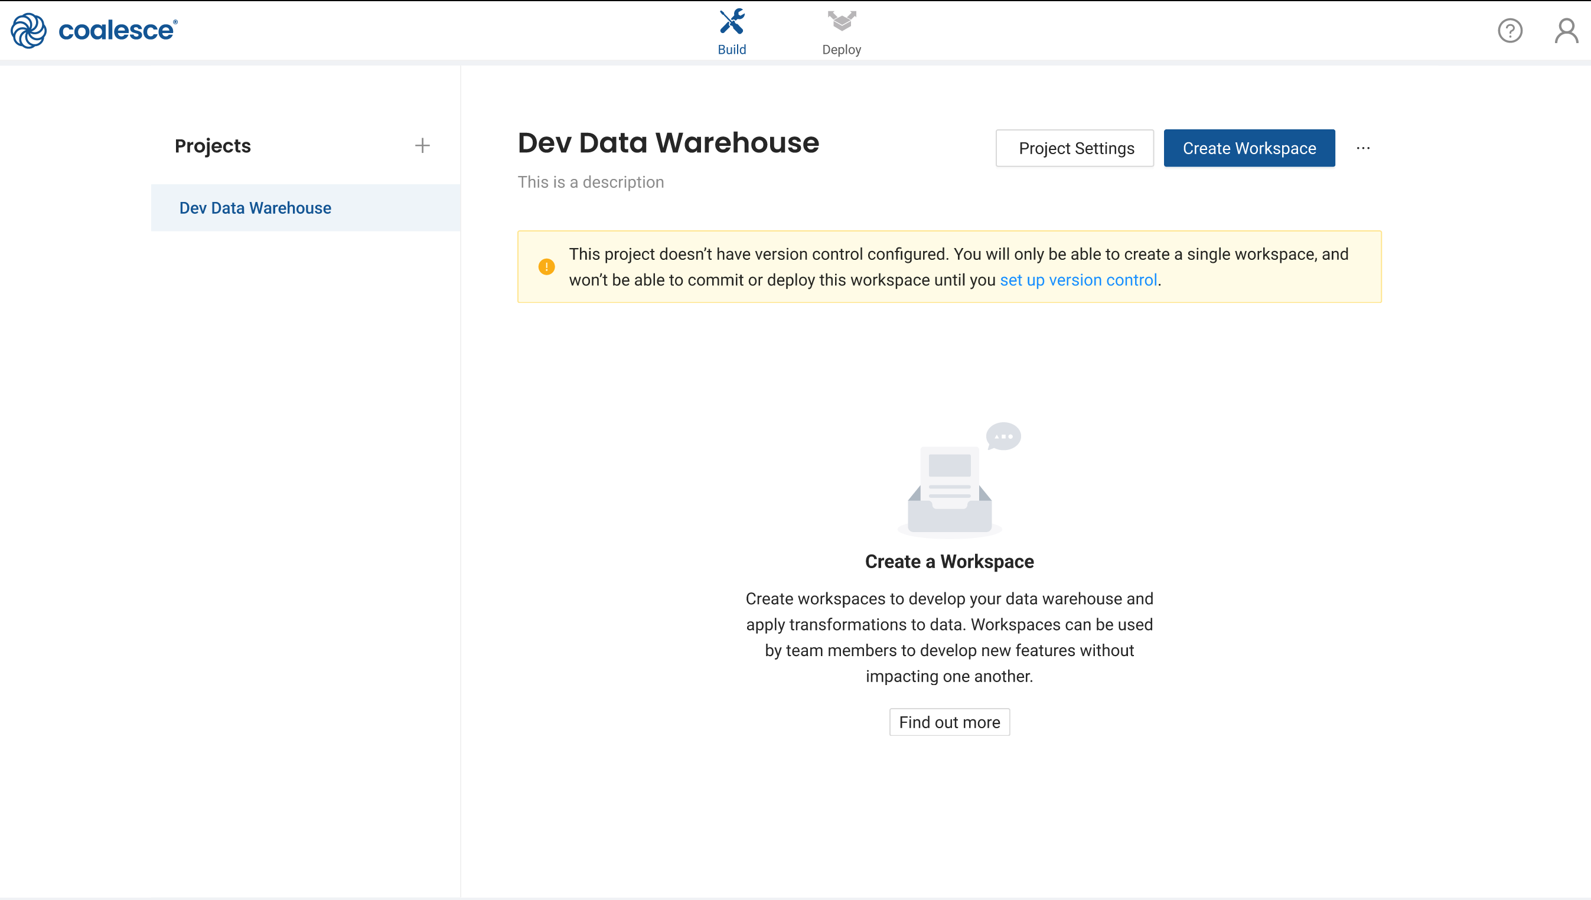The image size is (1591, 900).
Task: Click the Create Workspace button
Action: point(1249,148)
